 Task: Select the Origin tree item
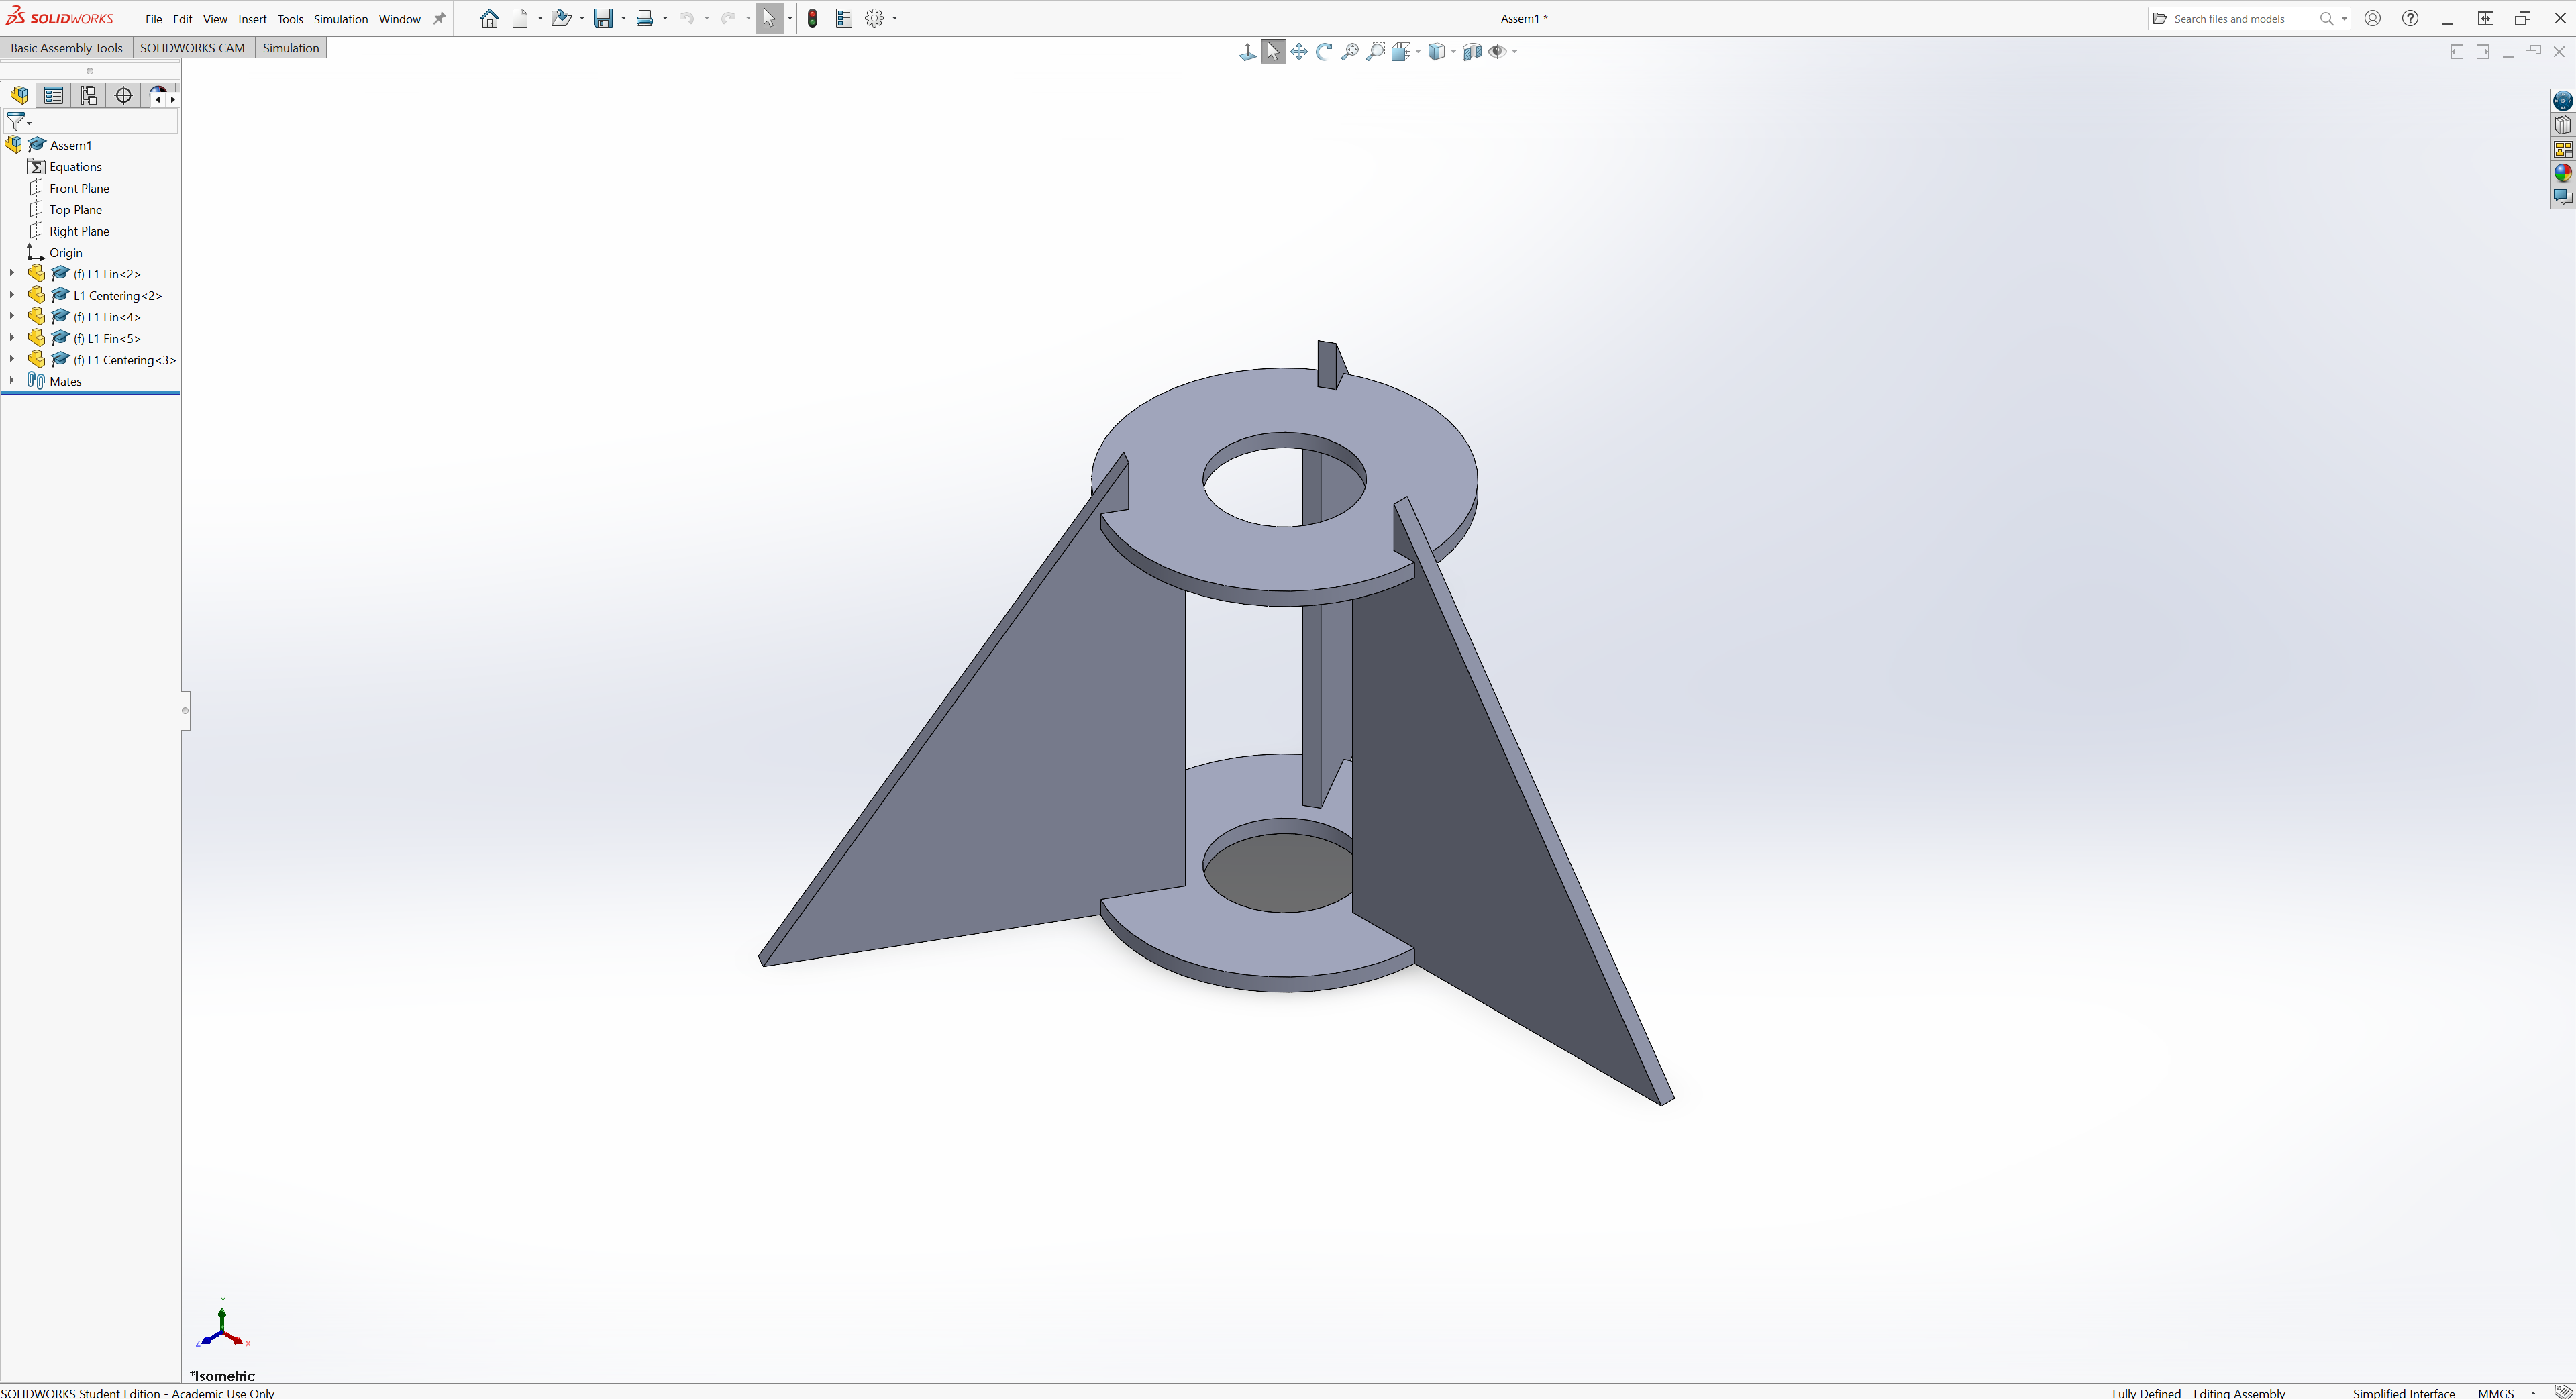(x=66, y=252)
